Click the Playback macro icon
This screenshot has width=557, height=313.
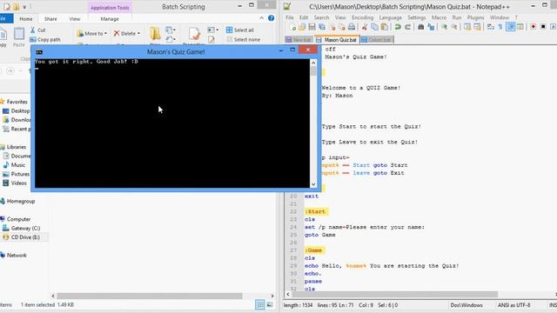click(x=554, y=27)
